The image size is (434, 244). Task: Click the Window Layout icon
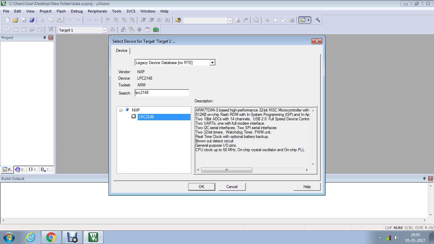click(x=302, y=20)
